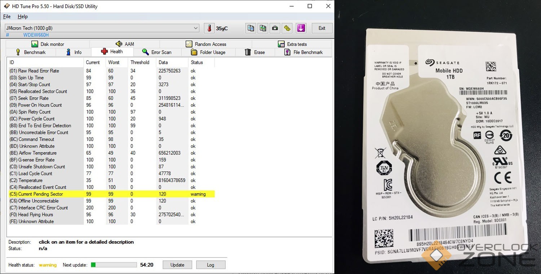Open the drive selection dropdown

[x=102, y=28]
